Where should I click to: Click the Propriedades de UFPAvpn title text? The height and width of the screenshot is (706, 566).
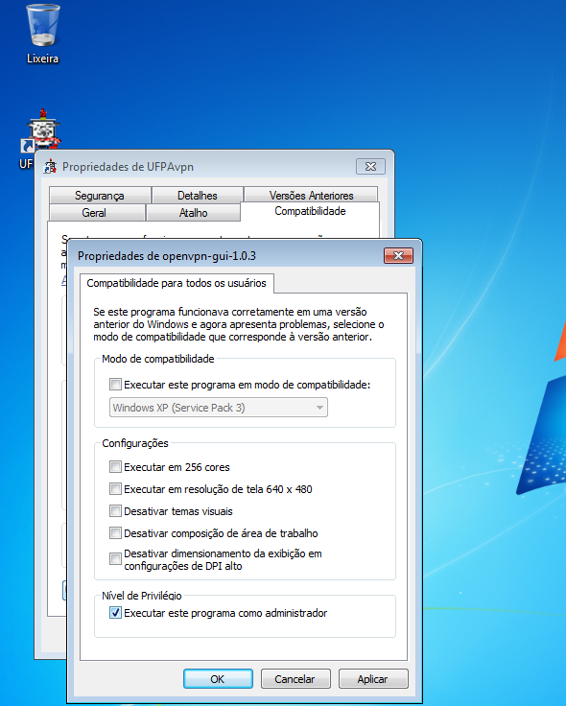point(128,167)
